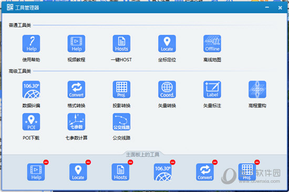Open the 七参数计算 seven-parameter tool

[76, 122]
